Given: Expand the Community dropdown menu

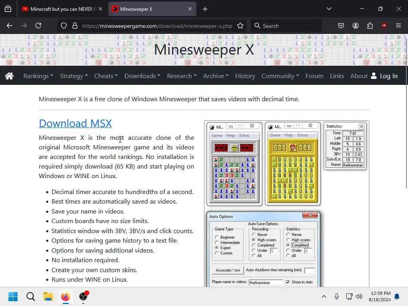Looking at the screenshot, I should [x=280, y=76].
